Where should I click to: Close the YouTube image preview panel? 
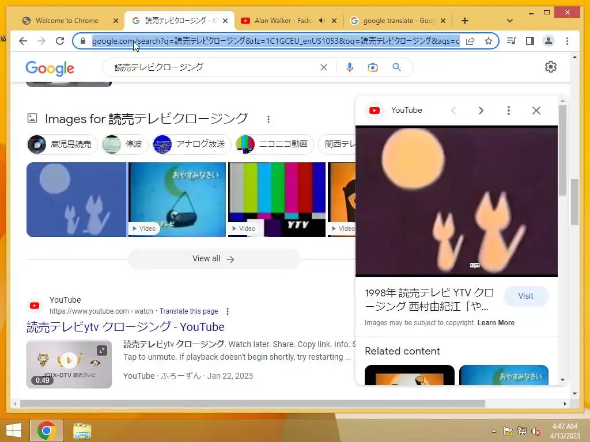pyautogui.click(x=536, y=110)
